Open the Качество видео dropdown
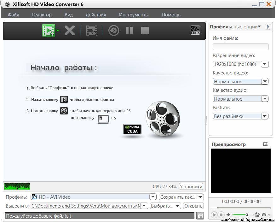Image resolution: width=276 pixels, height=223 pixels. coord(265,81)
